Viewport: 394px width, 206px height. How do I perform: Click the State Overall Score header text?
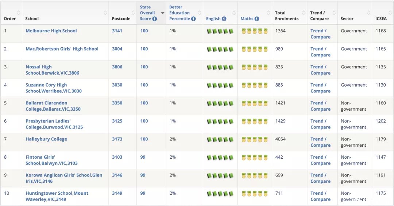[x=147, y=13]
